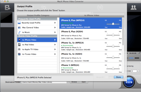Select to Apple TV Video category
The height and width of the screenshot is (92, 141).
point(37,49)
